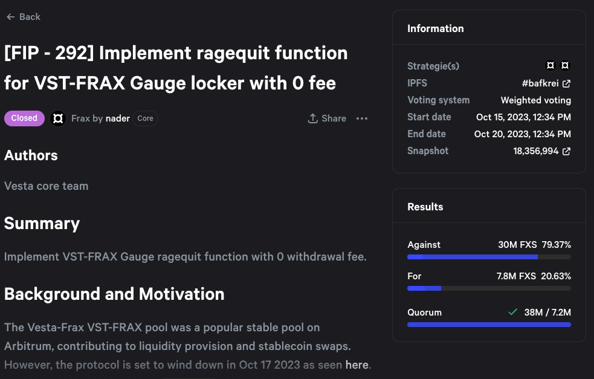The height and width of the screenshot is (379, 594).
Task: Click the For results progress bar
Action: [489, 288]
